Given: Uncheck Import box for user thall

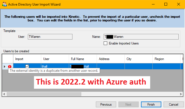Looking at the screenshot, I should coord(27,66).
